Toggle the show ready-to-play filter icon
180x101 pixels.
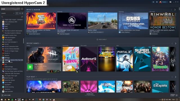click(x=22, y=13)
